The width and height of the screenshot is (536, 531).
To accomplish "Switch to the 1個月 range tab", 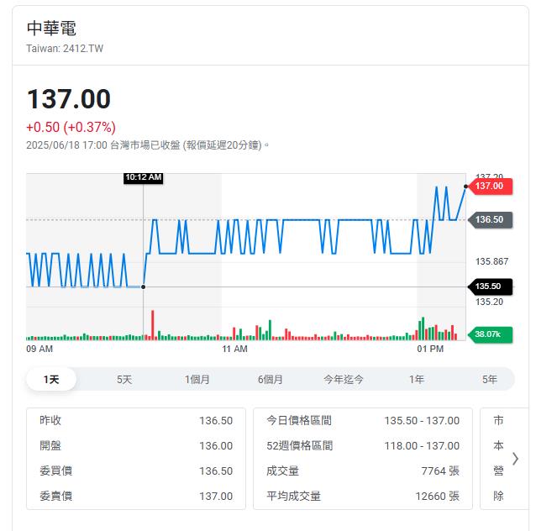I will click(x=197, y=379).
